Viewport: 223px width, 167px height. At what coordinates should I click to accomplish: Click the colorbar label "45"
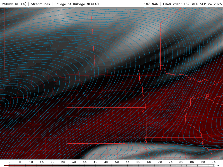coord(106,162)
